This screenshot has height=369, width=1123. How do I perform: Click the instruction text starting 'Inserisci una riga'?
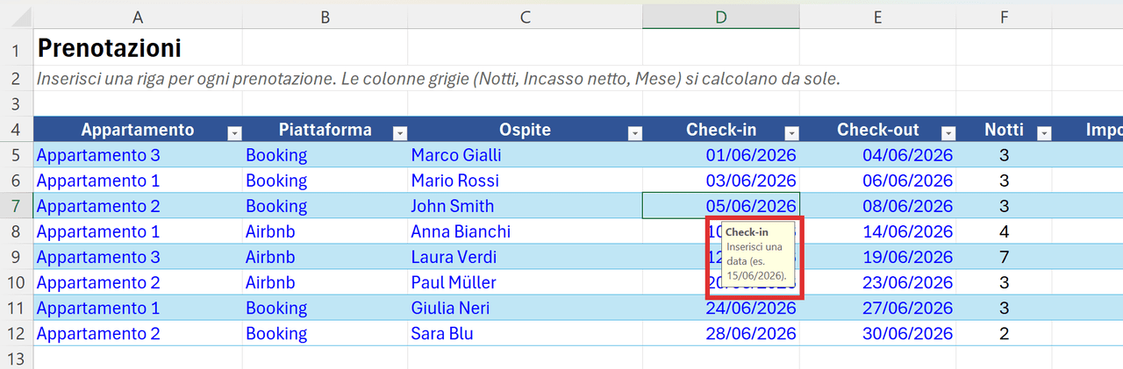click(x=439, y=79)
